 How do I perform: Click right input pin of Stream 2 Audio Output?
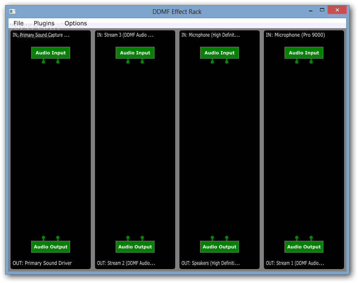pyautogui.click(x=142, y=238)
